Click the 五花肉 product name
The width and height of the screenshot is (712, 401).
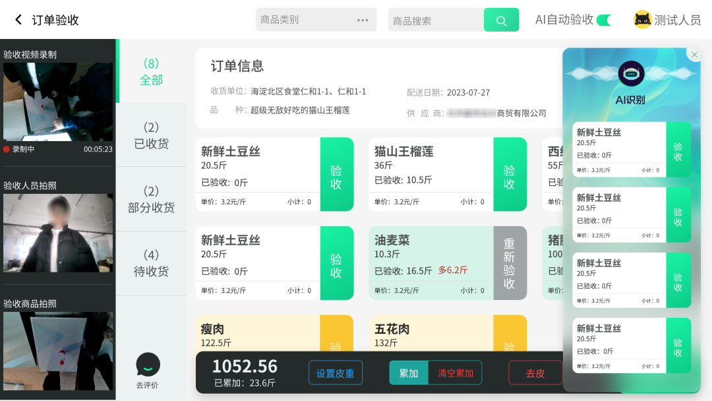pyautogui.click(x=392, y=329)
